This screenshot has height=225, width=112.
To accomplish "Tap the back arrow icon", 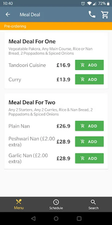I will pyautogui.click(x=8, y=14).
